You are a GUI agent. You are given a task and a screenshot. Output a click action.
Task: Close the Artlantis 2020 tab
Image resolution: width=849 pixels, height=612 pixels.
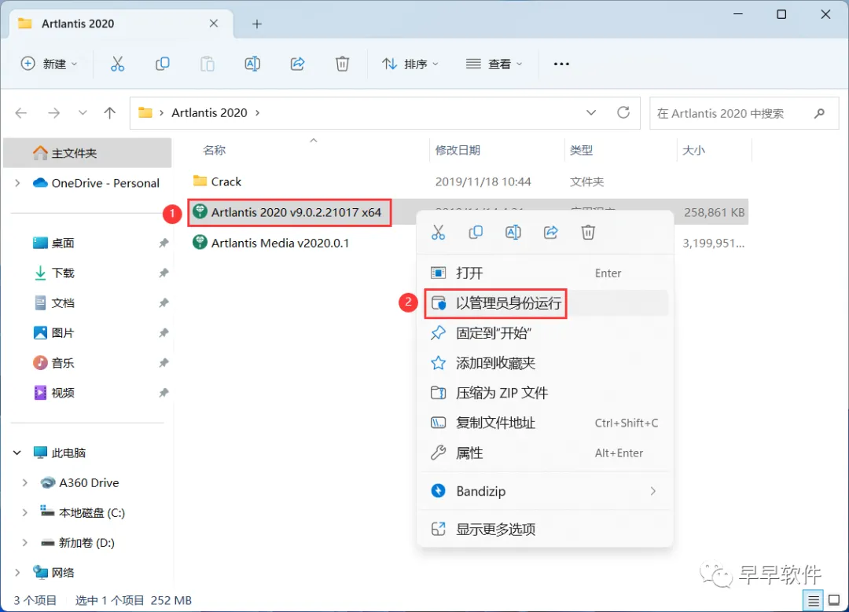click(x=214, y=24)
